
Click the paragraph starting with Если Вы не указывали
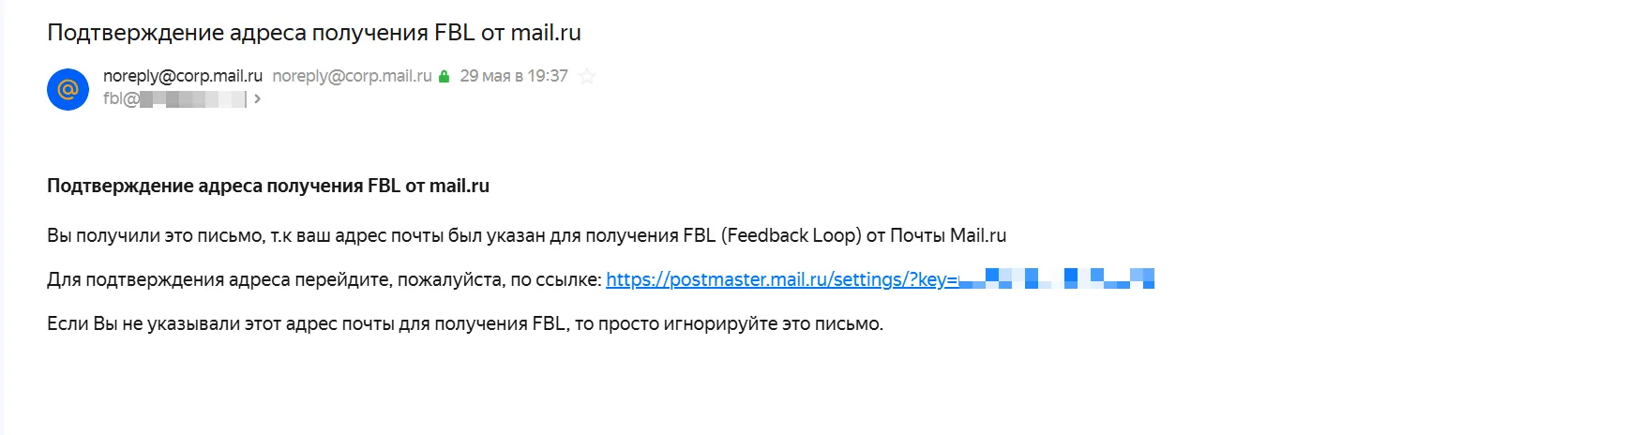(x=465, y=323)
